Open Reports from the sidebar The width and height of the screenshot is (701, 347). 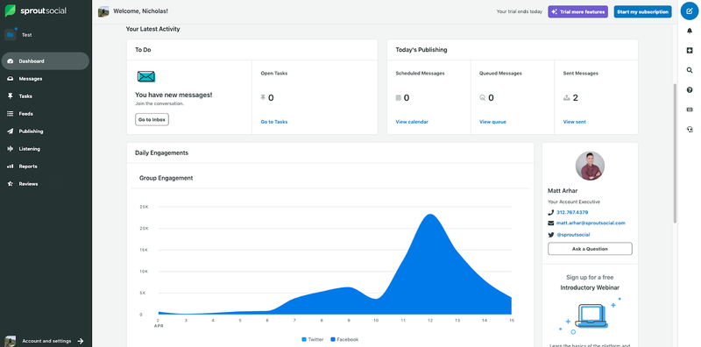click(46, 166)
